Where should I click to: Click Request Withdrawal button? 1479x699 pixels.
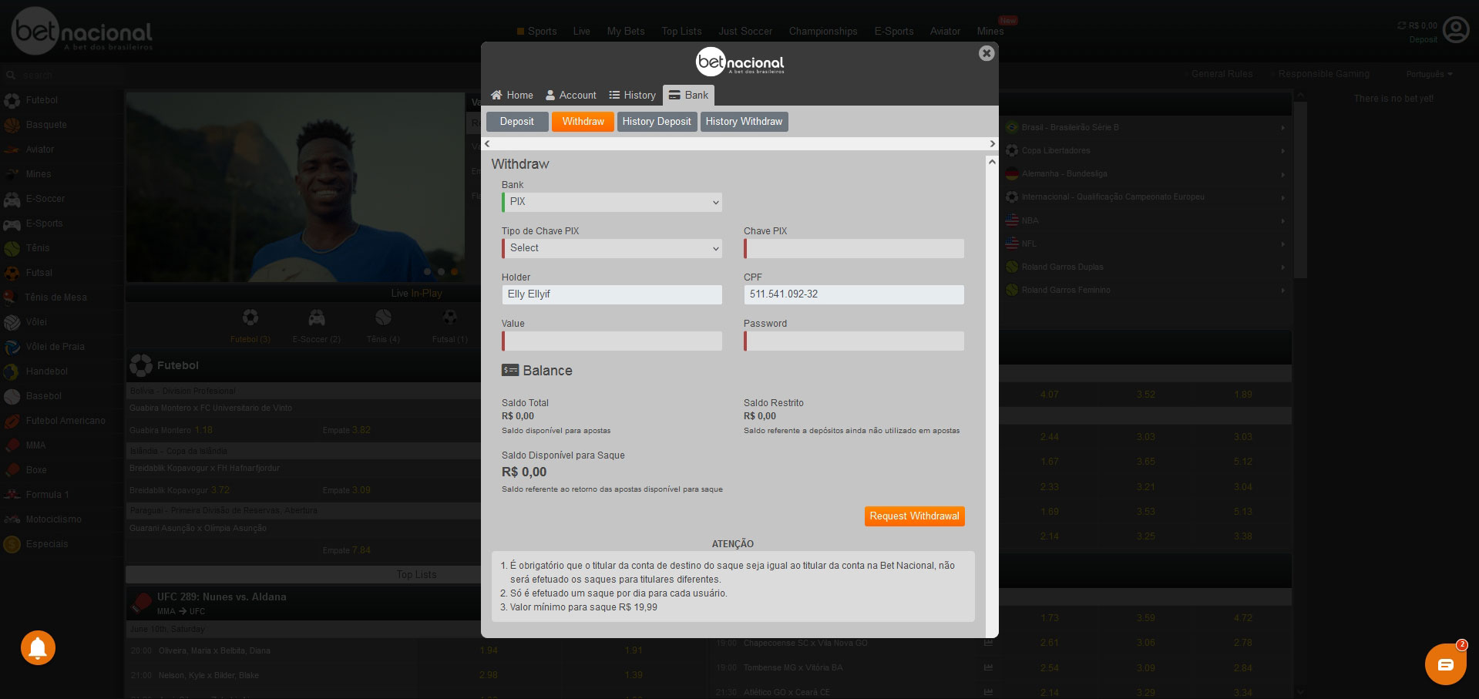pos(914,516)
